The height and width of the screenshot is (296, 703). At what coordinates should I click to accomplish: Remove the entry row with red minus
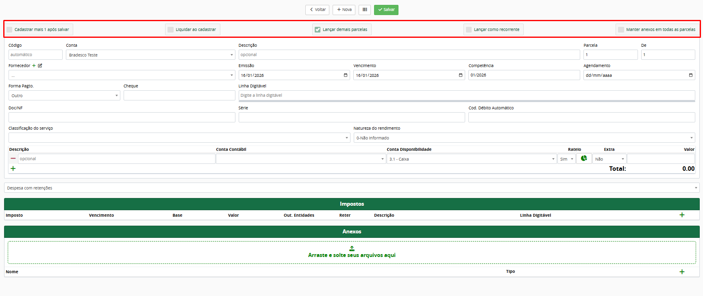(x=13, y=159)
